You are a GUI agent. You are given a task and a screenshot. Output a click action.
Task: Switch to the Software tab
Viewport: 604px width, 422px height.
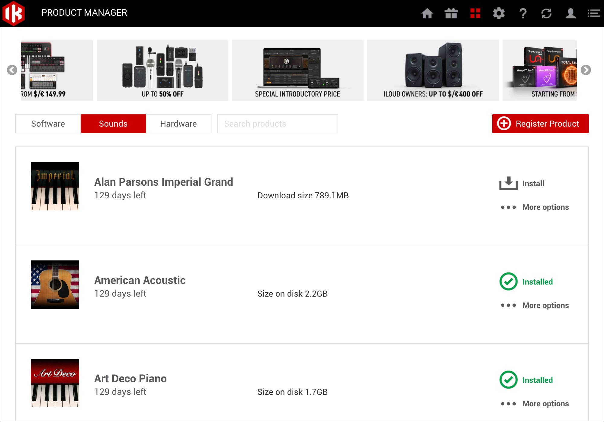click(x=48, y=124)
